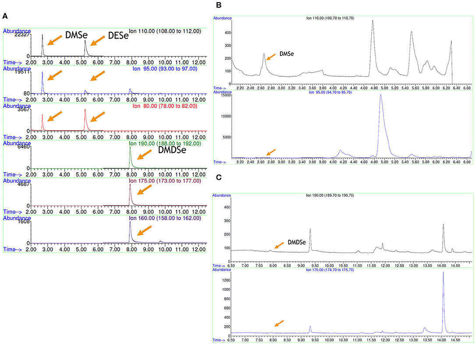Click the tallest blue peak in panel B's Ion 95 trace

click(x=381, y=126)
